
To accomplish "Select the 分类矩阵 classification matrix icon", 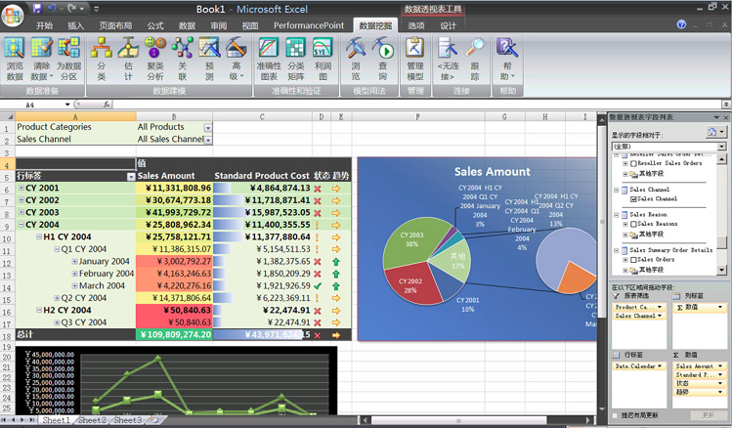I will pos(295,60).
